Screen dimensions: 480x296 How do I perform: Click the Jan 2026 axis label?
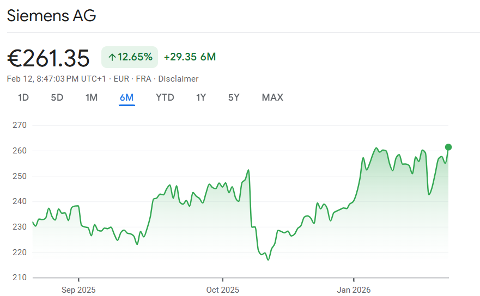pos(353,290)
